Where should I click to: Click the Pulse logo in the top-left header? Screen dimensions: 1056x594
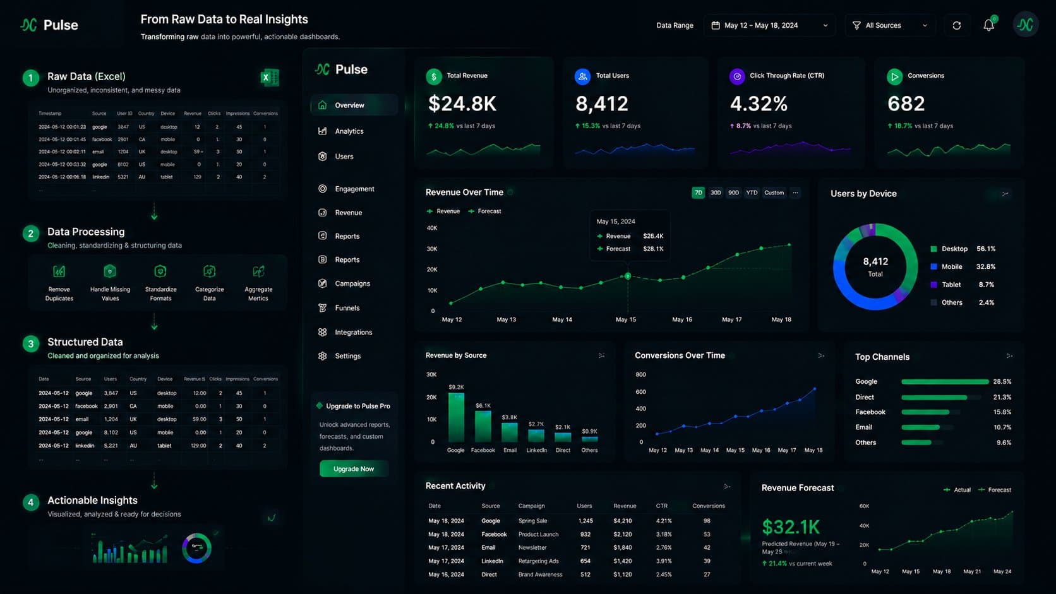(49, 25)
